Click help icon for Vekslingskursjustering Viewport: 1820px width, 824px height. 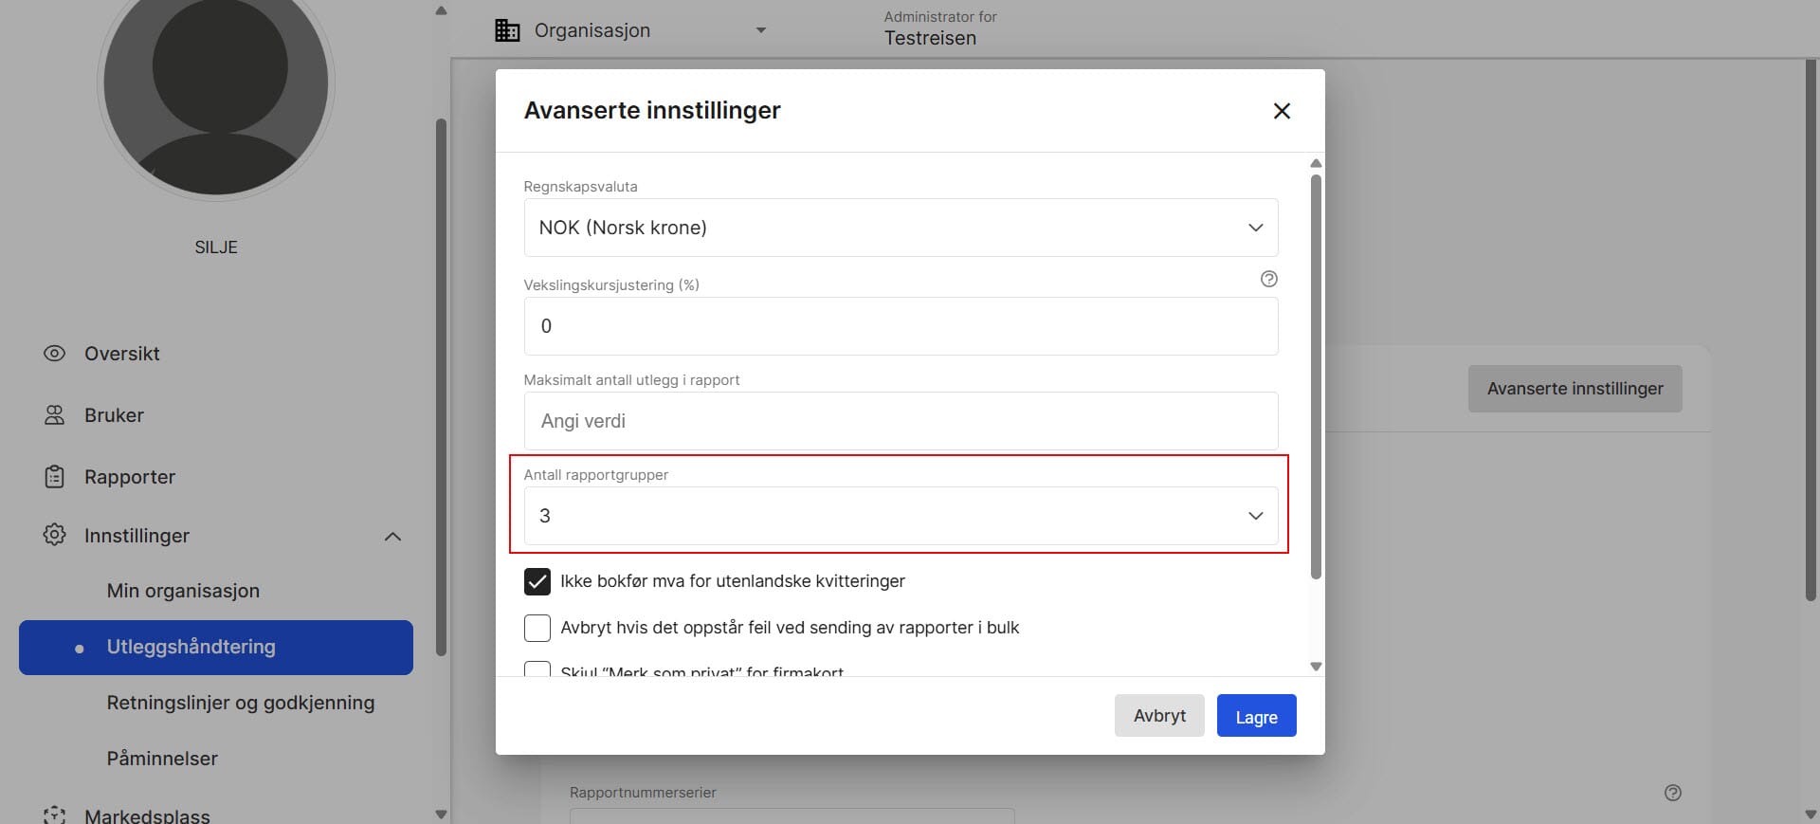[x=1268, y=279]
